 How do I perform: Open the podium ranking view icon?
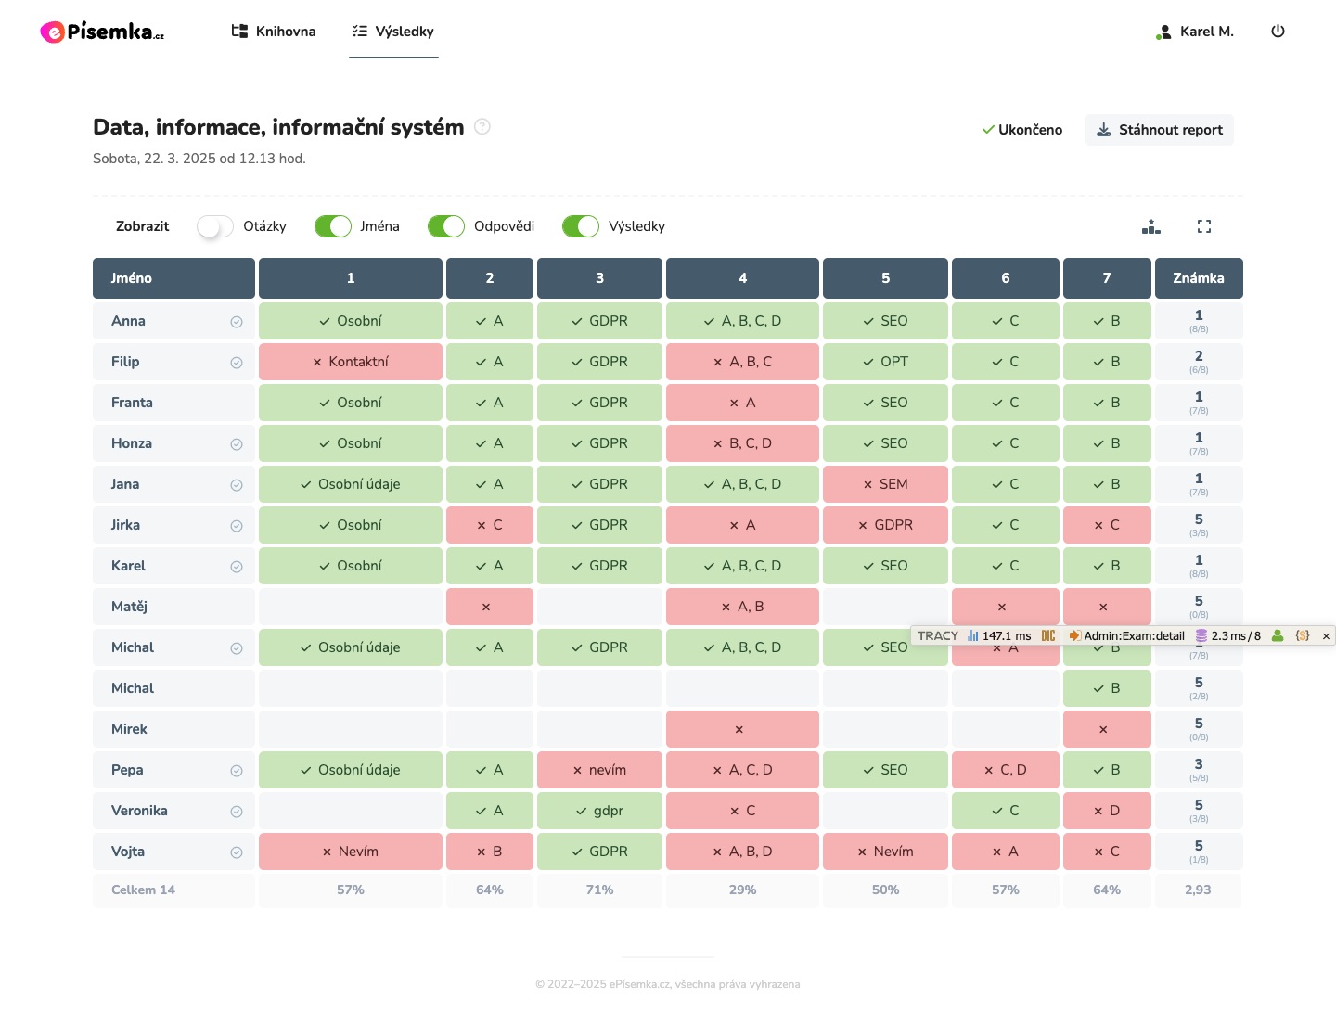pyautogui.click(x=1150, y=226)
